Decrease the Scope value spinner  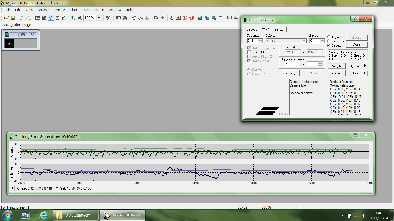(x=323, y=42)
